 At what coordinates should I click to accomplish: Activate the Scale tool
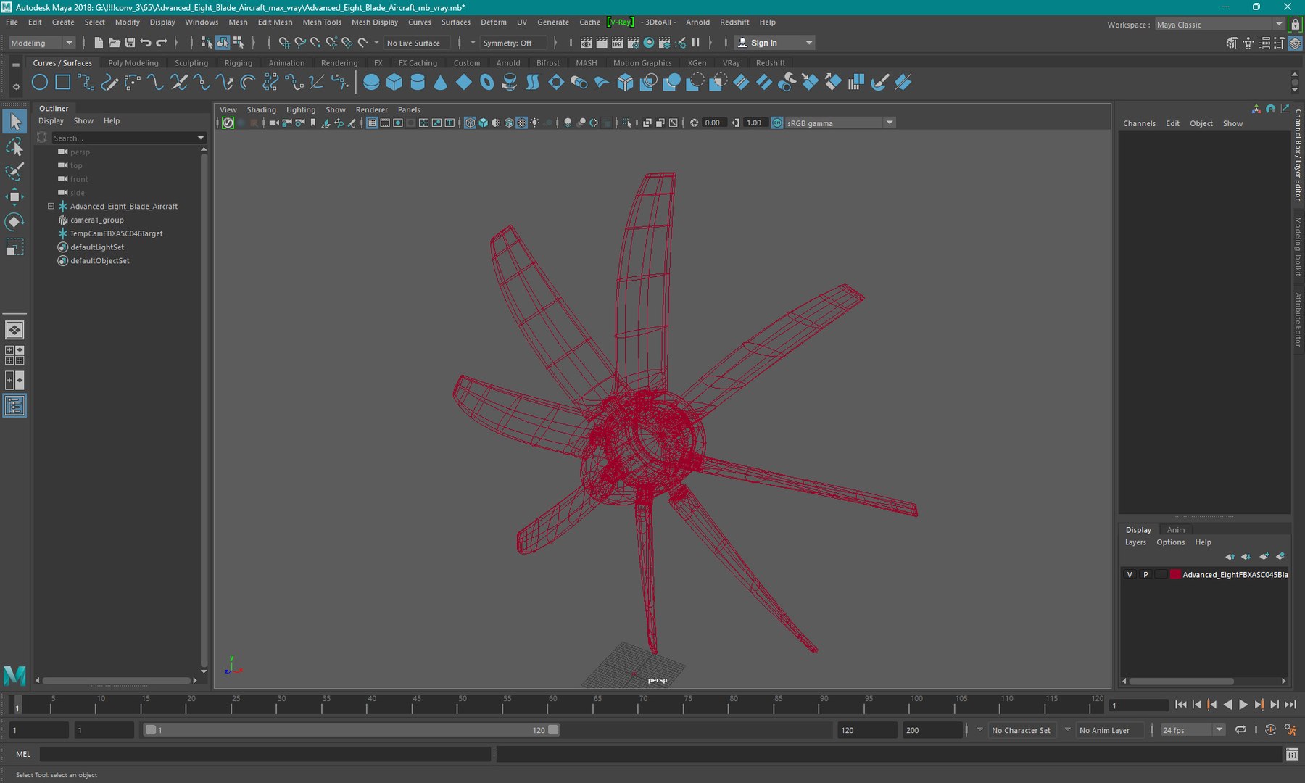[x=14, y=247]
